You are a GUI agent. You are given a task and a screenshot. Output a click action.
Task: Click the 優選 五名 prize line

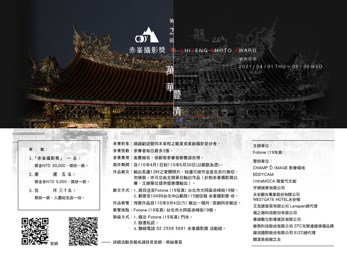coord(52,175)
